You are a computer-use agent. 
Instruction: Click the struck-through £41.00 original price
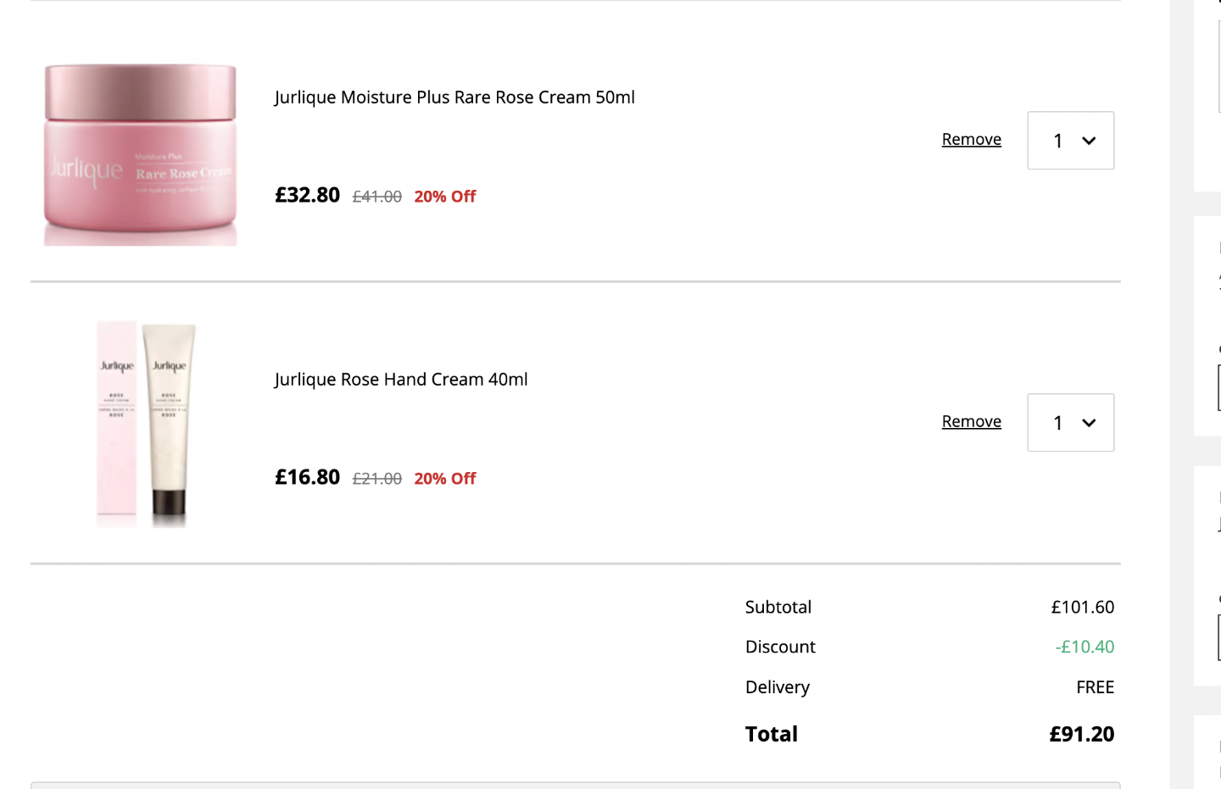coord(377,197)
